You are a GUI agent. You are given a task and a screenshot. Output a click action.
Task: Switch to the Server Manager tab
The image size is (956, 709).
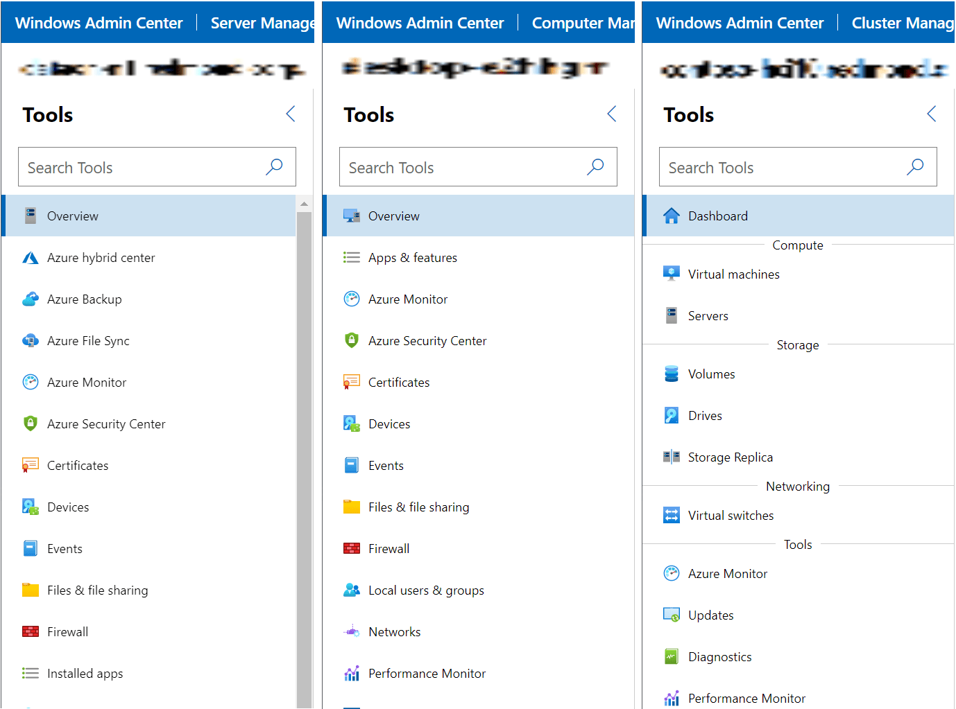pyautogui.click(x=262, y=22)
